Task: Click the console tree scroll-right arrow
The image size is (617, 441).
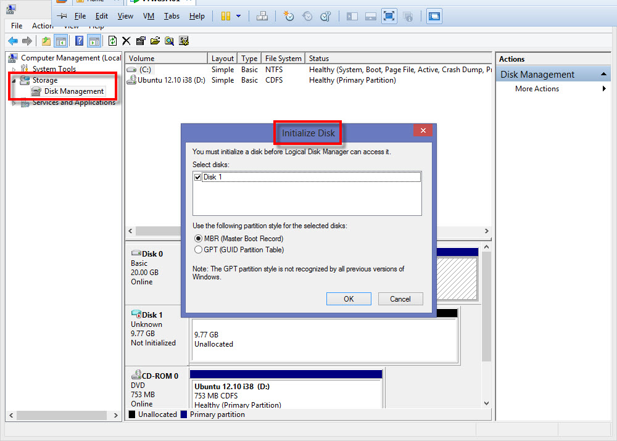Action: (116, 416)
